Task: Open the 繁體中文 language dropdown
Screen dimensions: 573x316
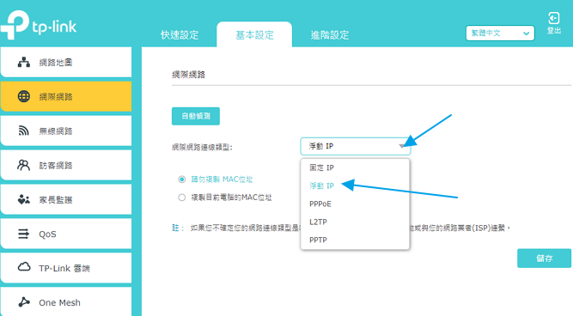Action: [x=500, y=33]
